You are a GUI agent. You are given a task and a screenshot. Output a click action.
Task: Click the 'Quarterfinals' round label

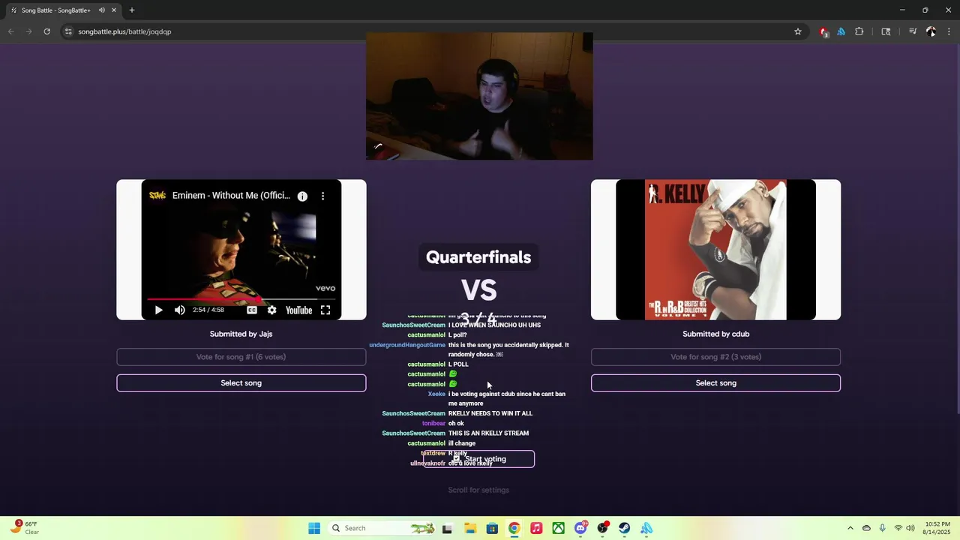(x=478, y=257)
